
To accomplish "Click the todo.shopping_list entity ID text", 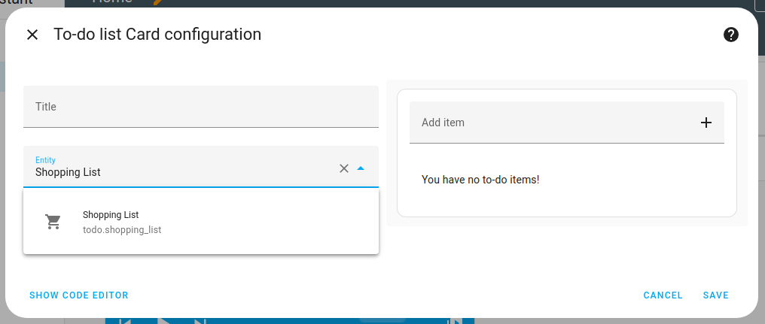I will pos(122,229).
